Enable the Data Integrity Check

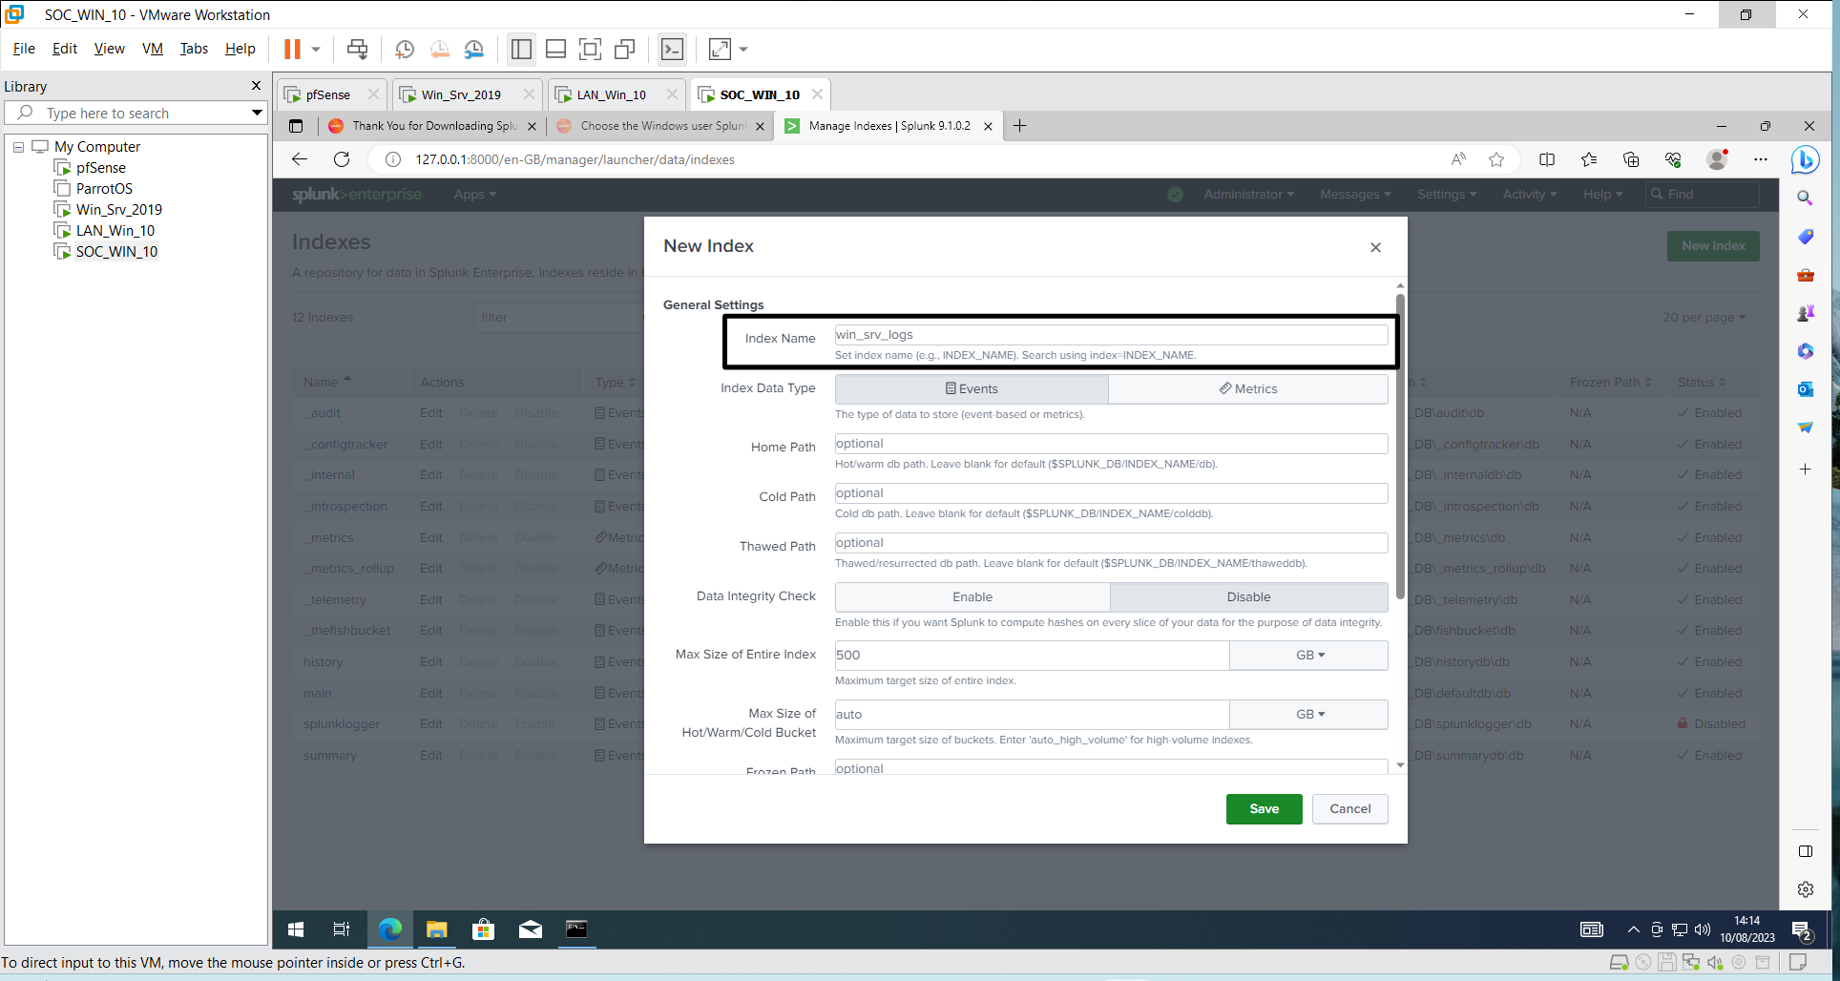pos(972,596)
